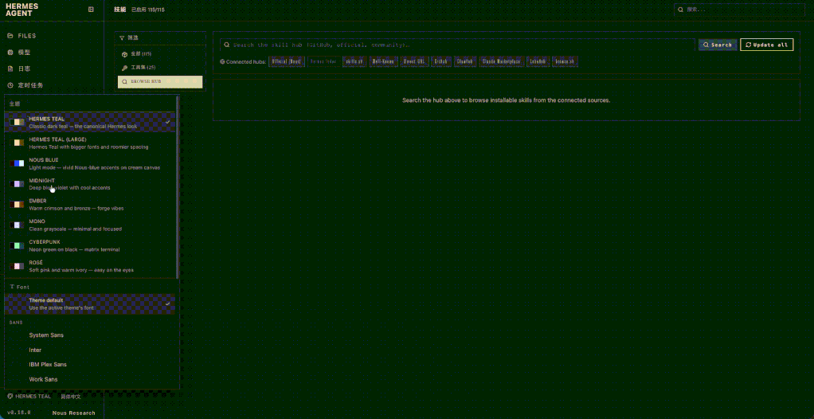The width and height of the screenshot is (814, 419).
Task: Select the 全部 (115) cube icon
Action: tap(124, 54)
